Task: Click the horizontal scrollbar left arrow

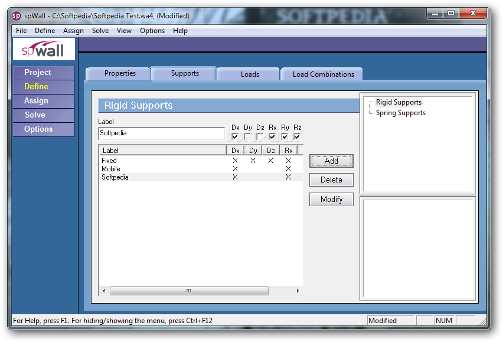Action: click(x=104, y=291)
